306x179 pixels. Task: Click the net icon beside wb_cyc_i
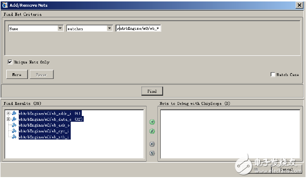coord(14,131)
